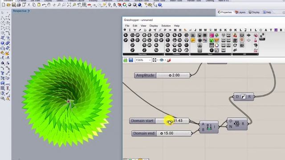
Task: Click the D-to-R graph component on canvas
Action: (x=244, y=97)
